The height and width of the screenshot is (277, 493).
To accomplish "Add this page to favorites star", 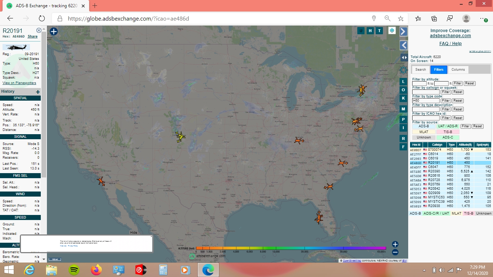I will 401,18.
